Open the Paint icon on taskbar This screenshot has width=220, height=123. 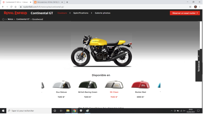pyautogui.click(x=88, y=111)
